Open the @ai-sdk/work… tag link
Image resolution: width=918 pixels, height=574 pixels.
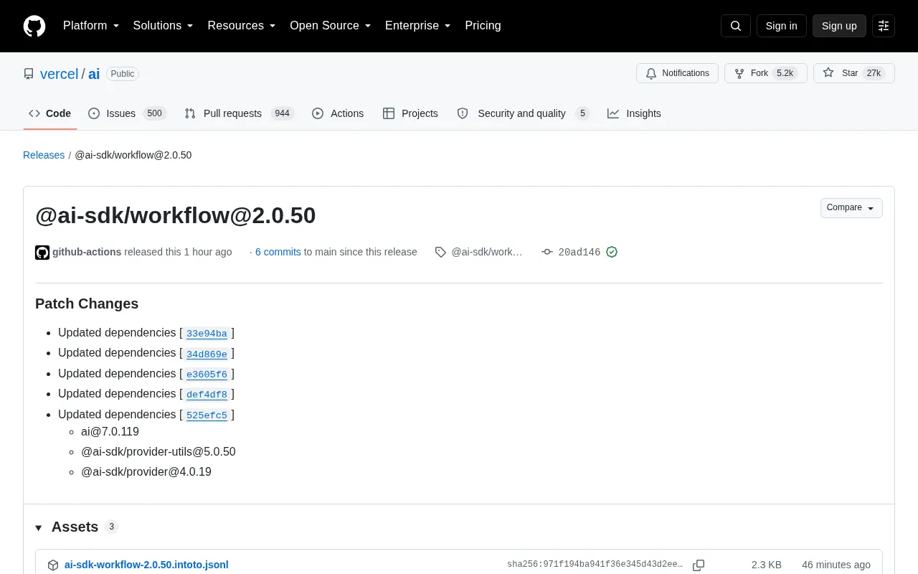point(487,252)
